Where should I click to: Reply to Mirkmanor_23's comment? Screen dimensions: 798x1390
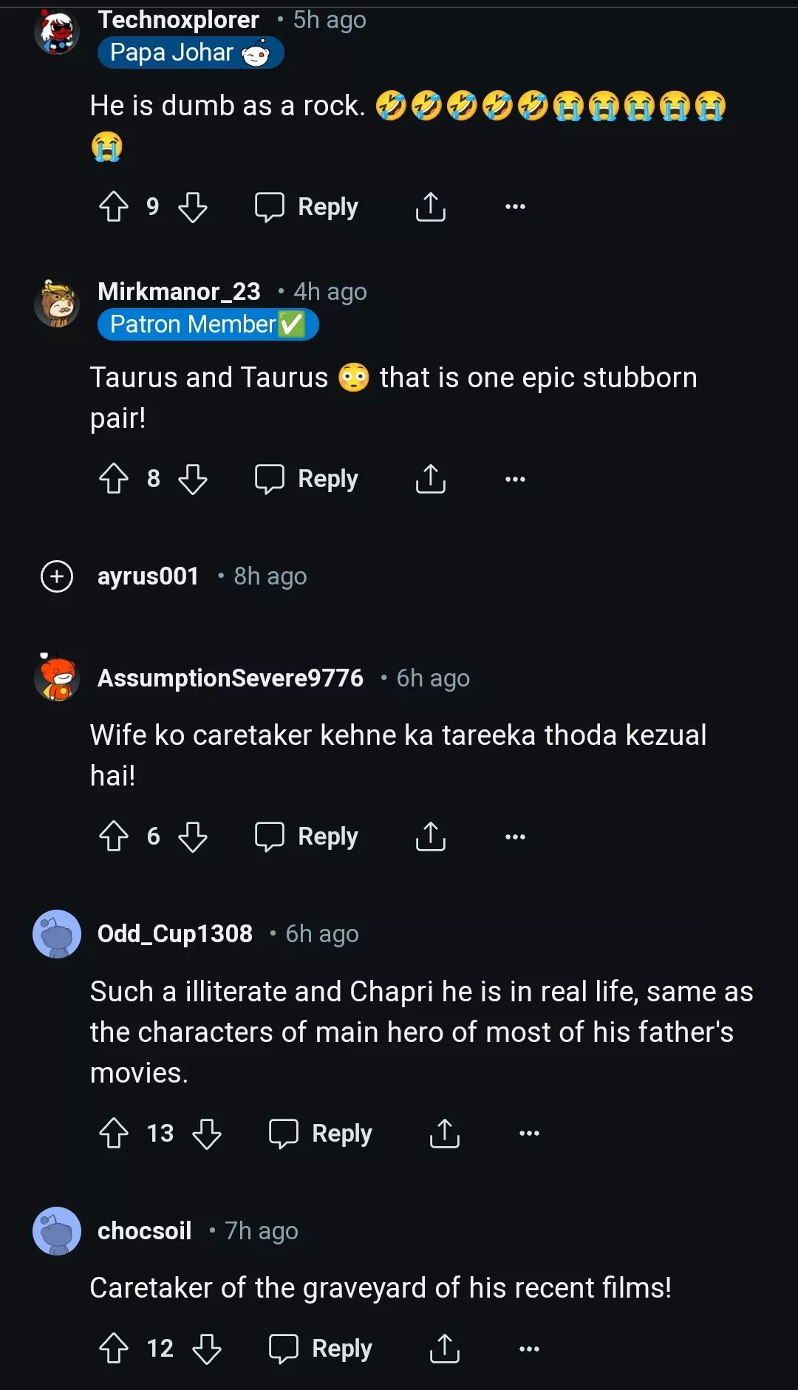click(x=307, y=479)
